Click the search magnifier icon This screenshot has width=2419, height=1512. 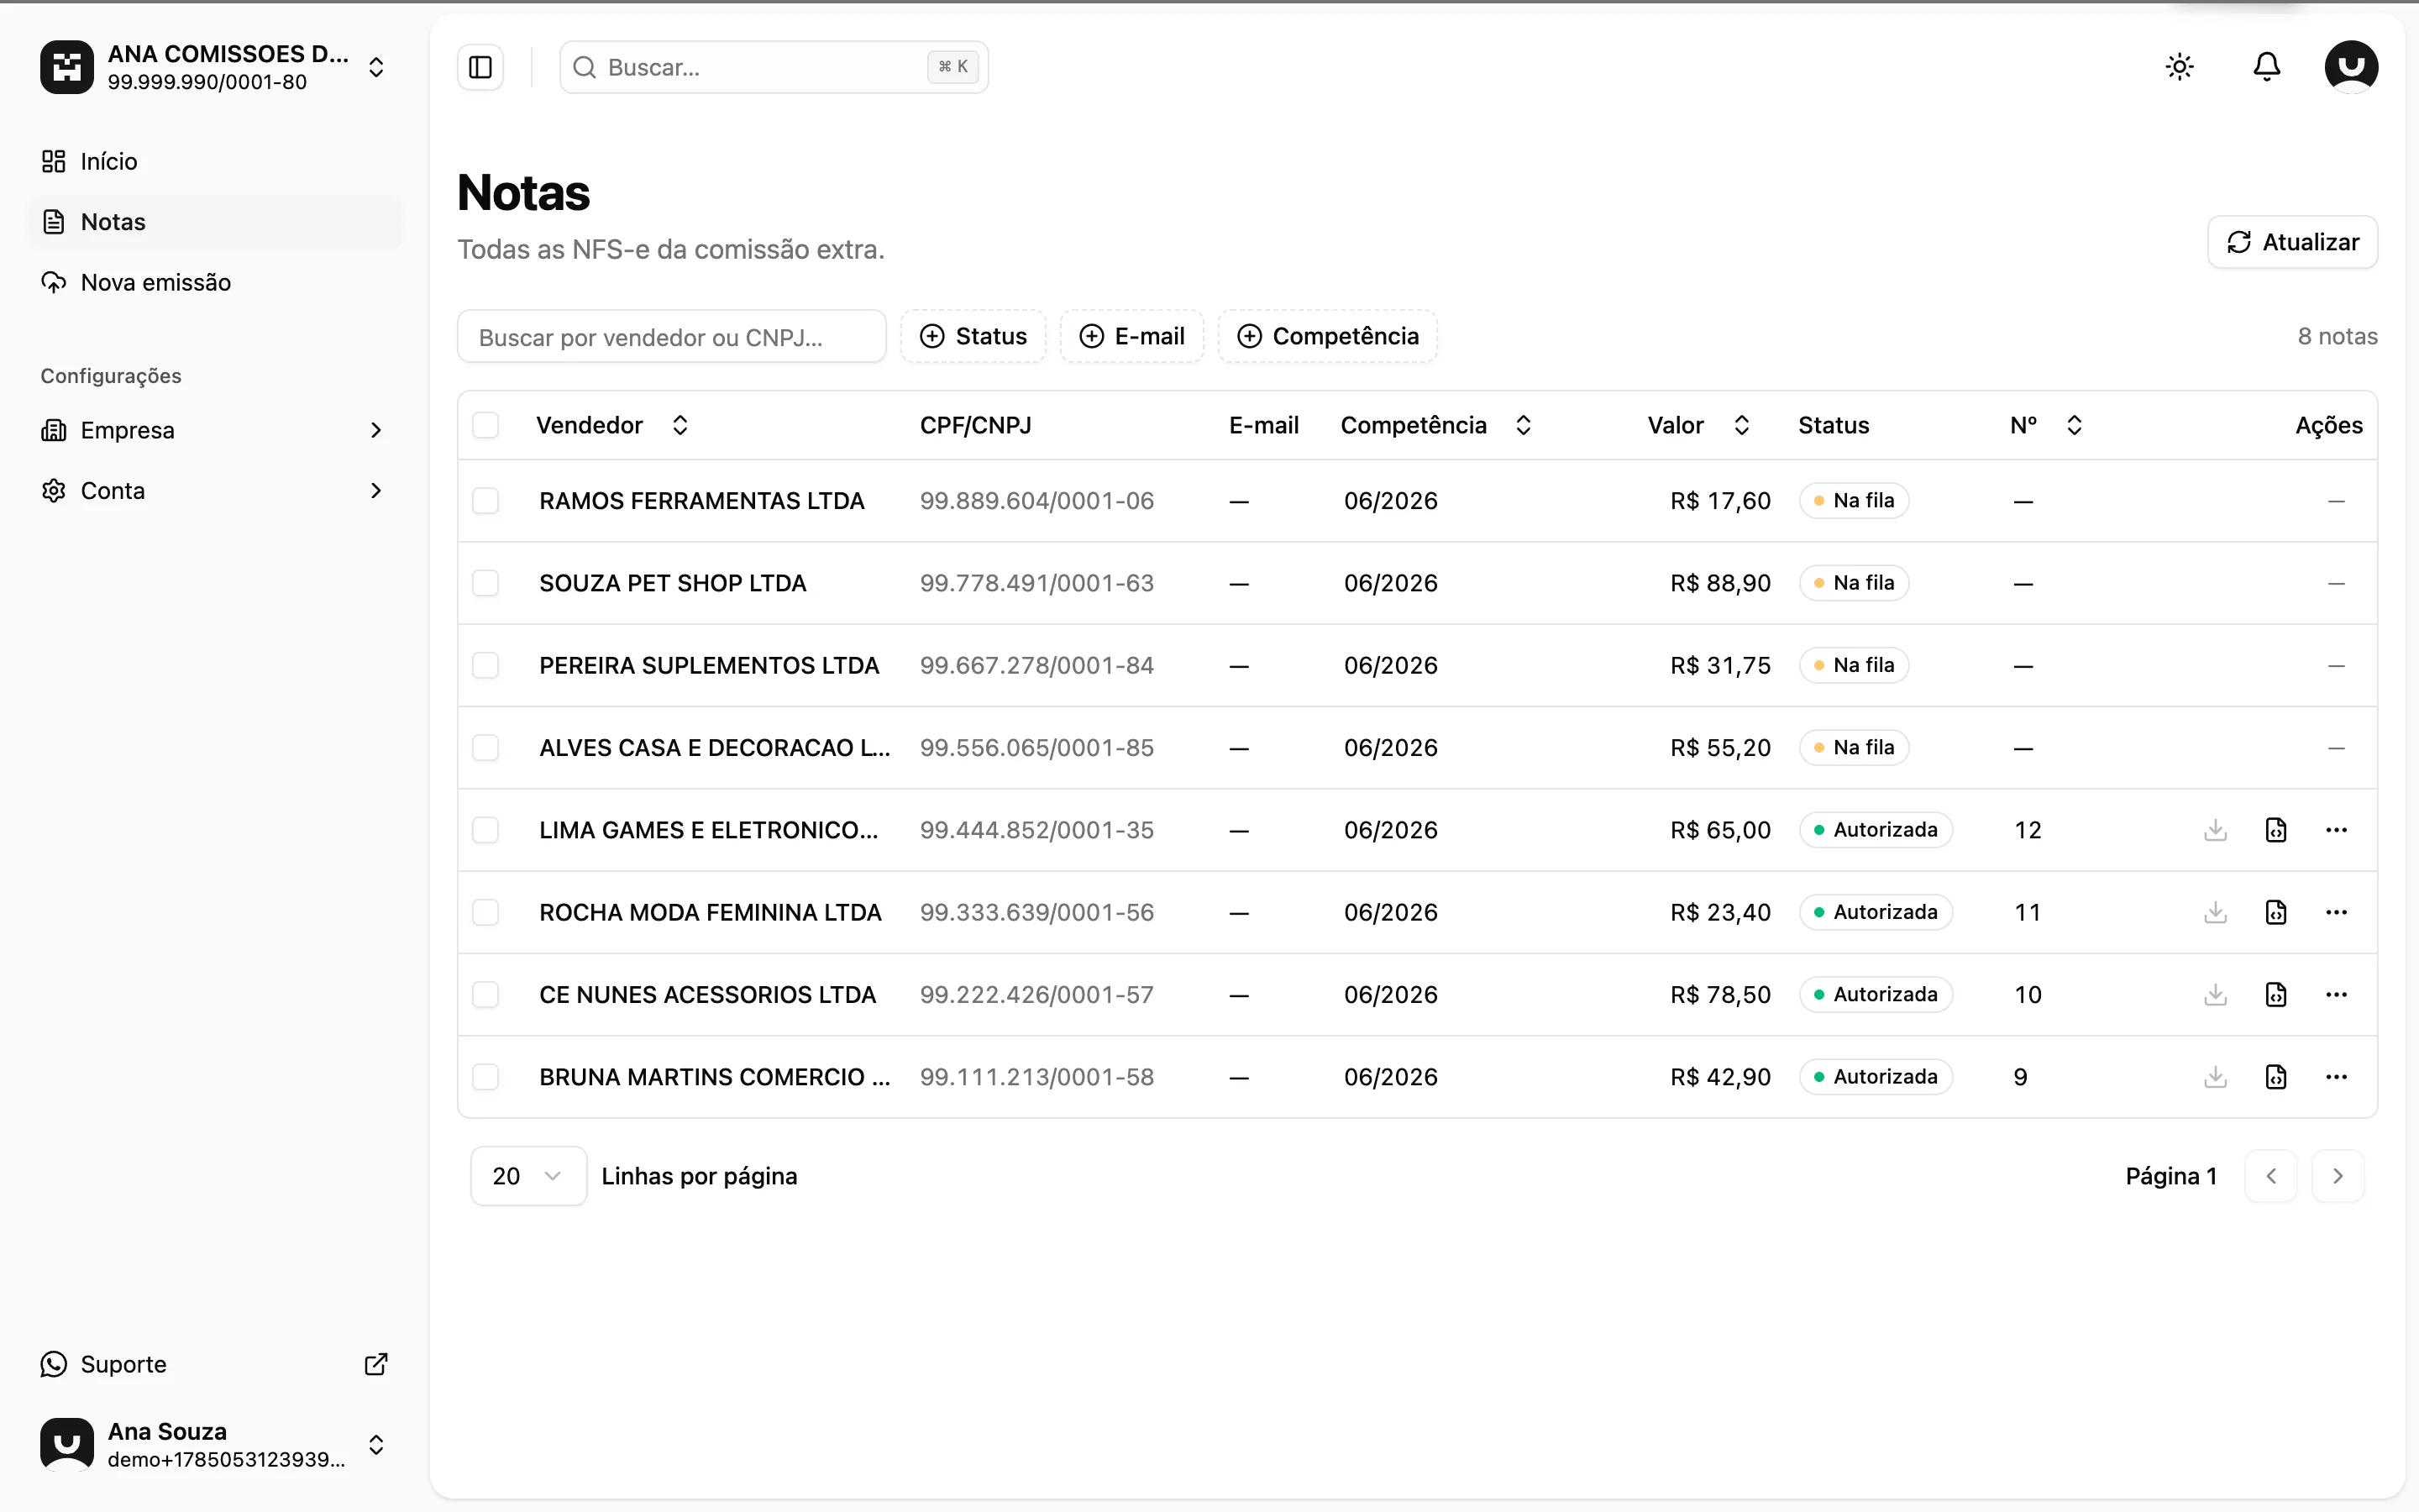tap(585, 67)
